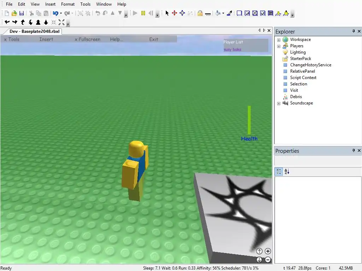
Task: Select the arrow pointer tool
Action: point(167,13)
